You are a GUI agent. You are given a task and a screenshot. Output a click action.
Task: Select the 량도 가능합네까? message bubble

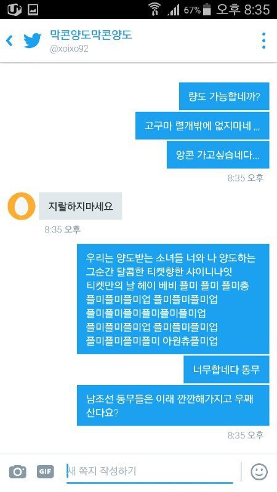pyautogui.click(x=224, y=97)
